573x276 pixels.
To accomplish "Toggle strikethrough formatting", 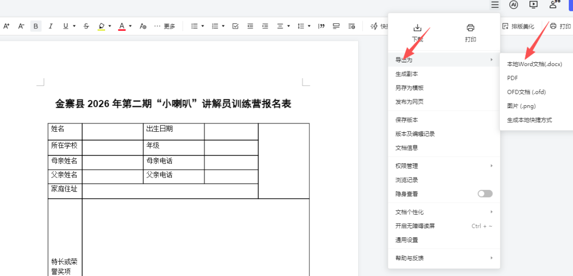I will click(x=86, y=26).
